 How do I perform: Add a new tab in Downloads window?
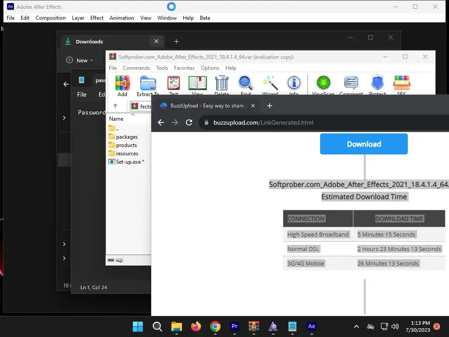tap(176, 42)
